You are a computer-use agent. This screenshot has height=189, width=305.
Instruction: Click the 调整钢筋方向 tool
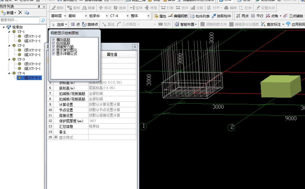(214, 24)
